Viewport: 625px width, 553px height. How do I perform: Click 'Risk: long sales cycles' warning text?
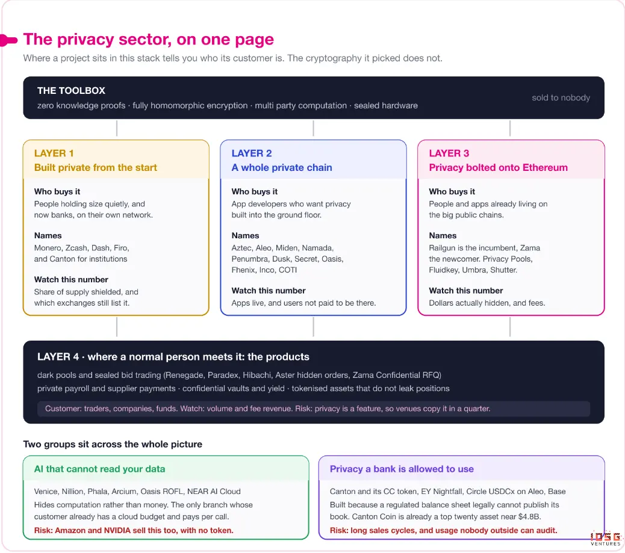443,530
